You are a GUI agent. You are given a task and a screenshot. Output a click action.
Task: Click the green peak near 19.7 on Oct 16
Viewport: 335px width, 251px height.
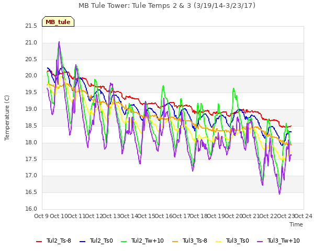coord(163,86)
